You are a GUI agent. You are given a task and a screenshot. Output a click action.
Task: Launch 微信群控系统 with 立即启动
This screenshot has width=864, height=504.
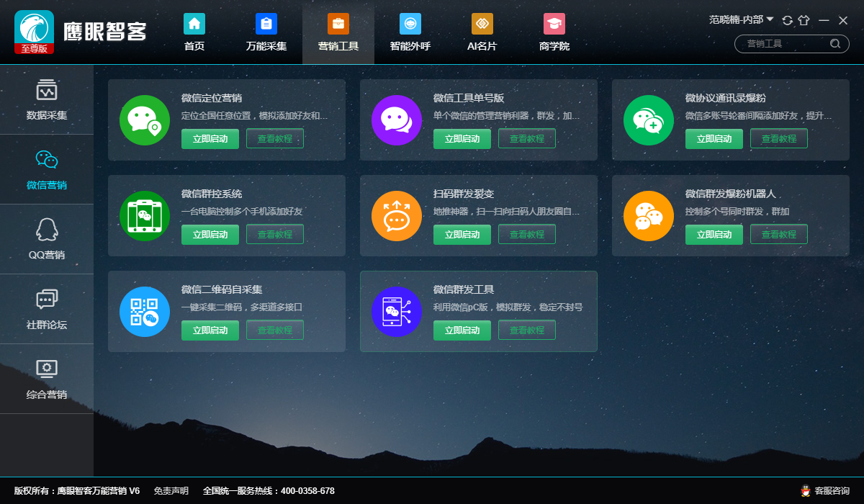point(210,234)
